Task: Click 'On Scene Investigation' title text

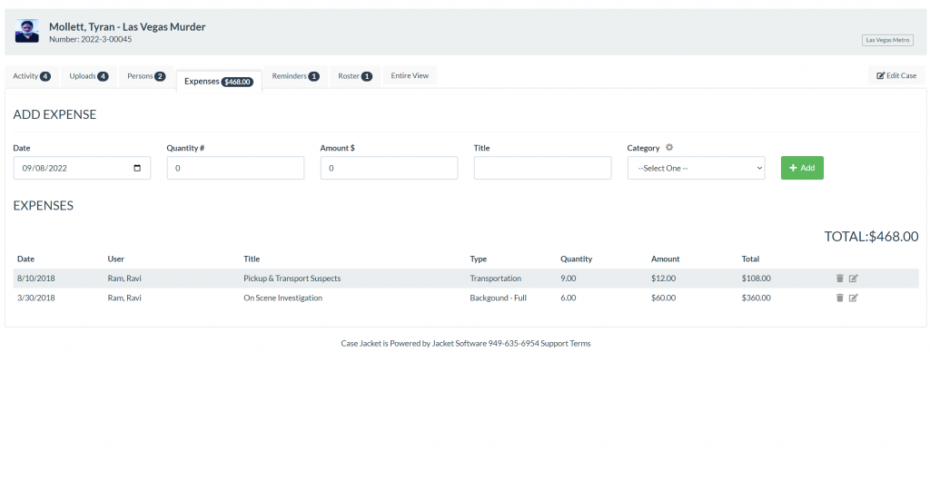Action: coord(283,298)
